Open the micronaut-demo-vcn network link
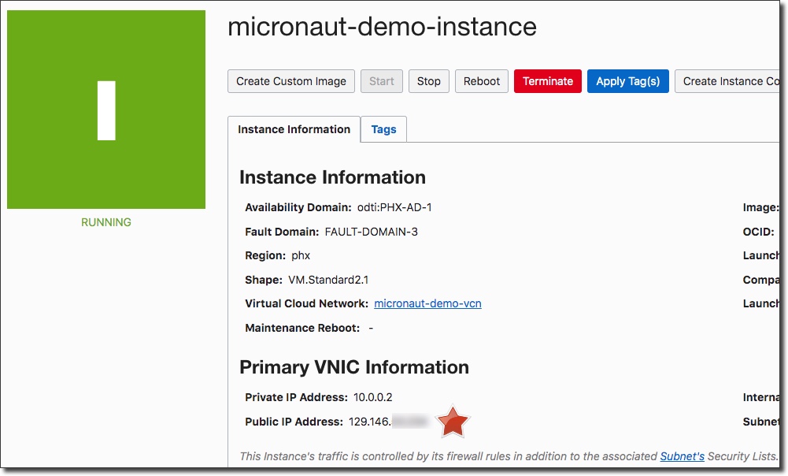This screenshot has width=788, height=476. point(427,303)
